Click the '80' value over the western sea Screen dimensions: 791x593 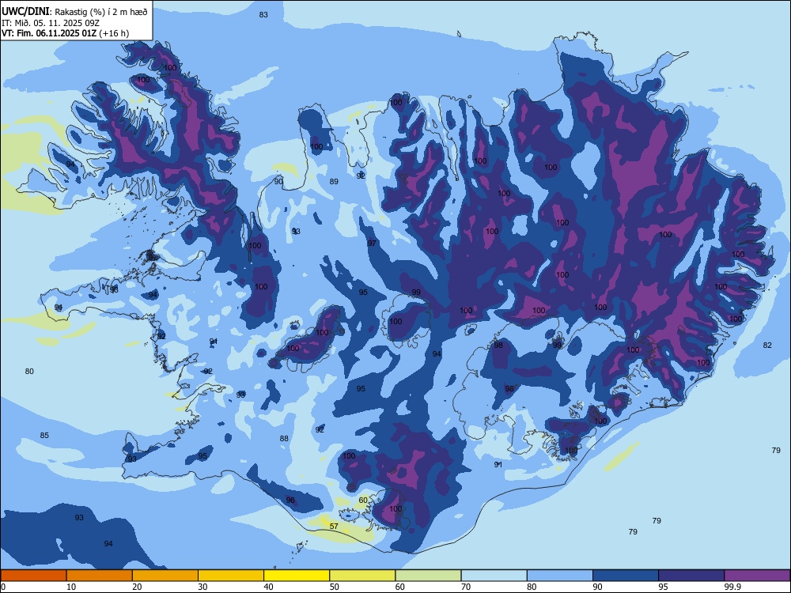coord(29,371)
